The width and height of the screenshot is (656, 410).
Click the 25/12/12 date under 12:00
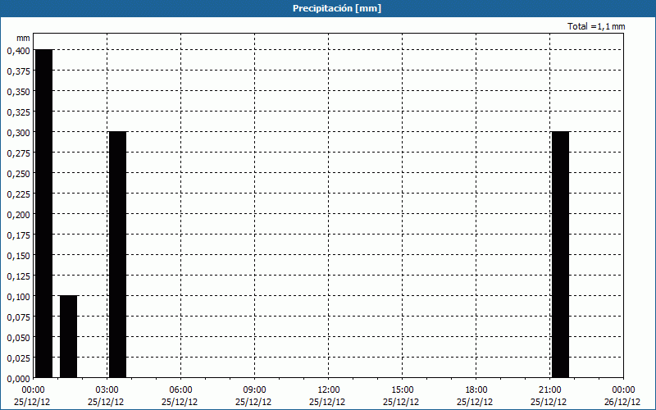click(x=327, y=402)
